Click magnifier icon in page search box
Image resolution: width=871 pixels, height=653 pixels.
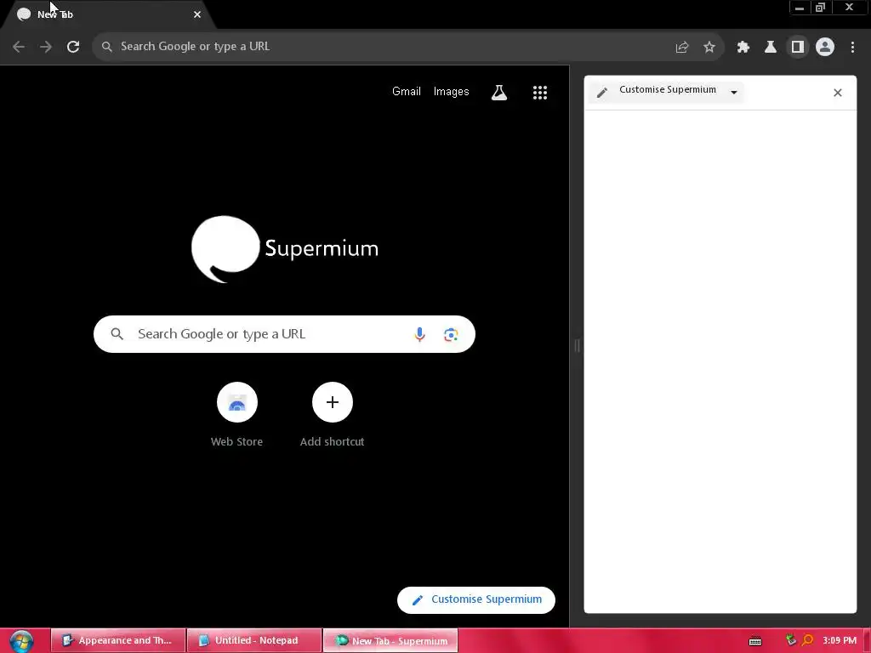(117, 334)
